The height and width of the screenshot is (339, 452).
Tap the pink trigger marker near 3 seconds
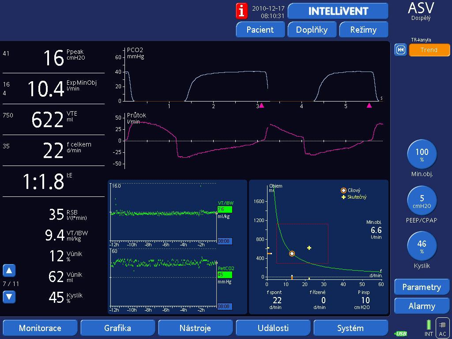[x=261, y=105]
